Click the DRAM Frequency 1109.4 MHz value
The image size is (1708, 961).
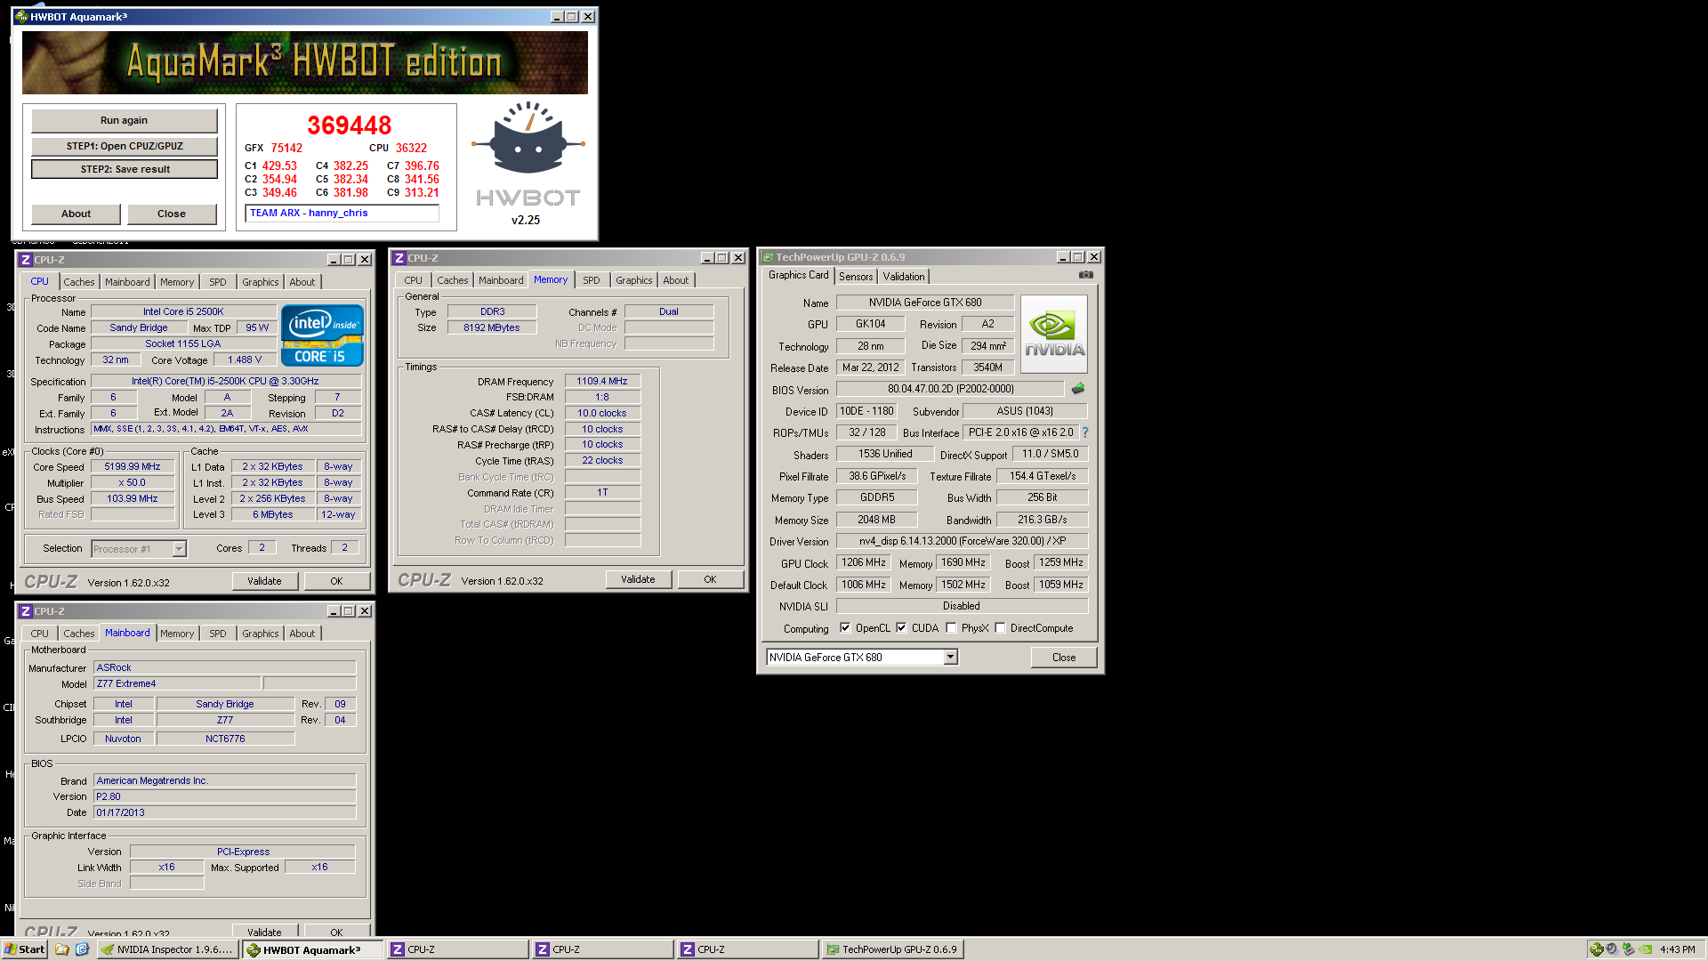click(602, 381)
